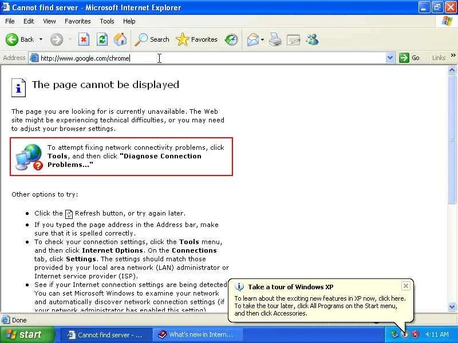Go to the Home page icon
This screenshot has width=458, height=343.
click(120, 39)
